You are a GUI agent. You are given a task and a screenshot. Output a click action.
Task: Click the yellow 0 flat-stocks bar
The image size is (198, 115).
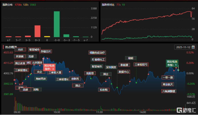(x=47, y=37)
